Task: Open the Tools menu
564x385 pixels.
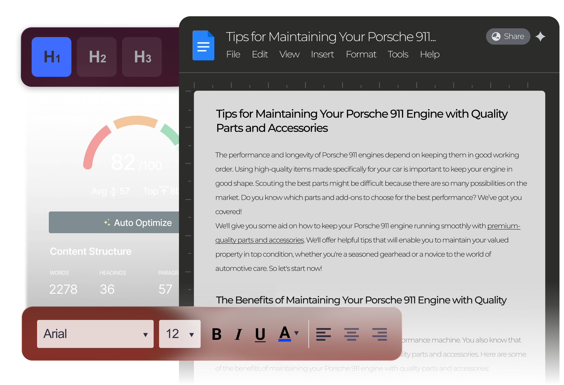Action: [398, 54]
